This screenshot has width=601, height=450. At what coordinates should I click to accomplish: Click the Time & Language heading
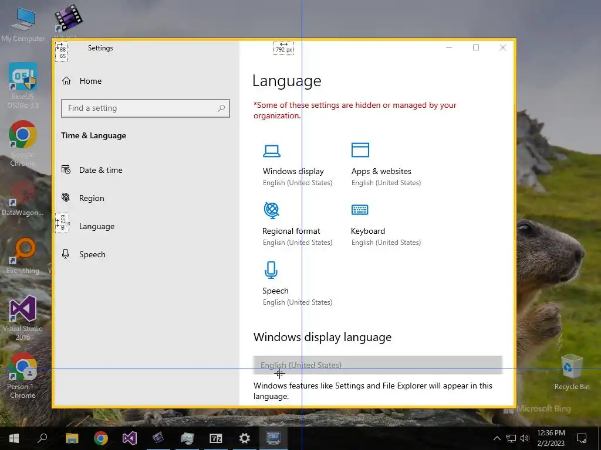(x=93, y=135)
